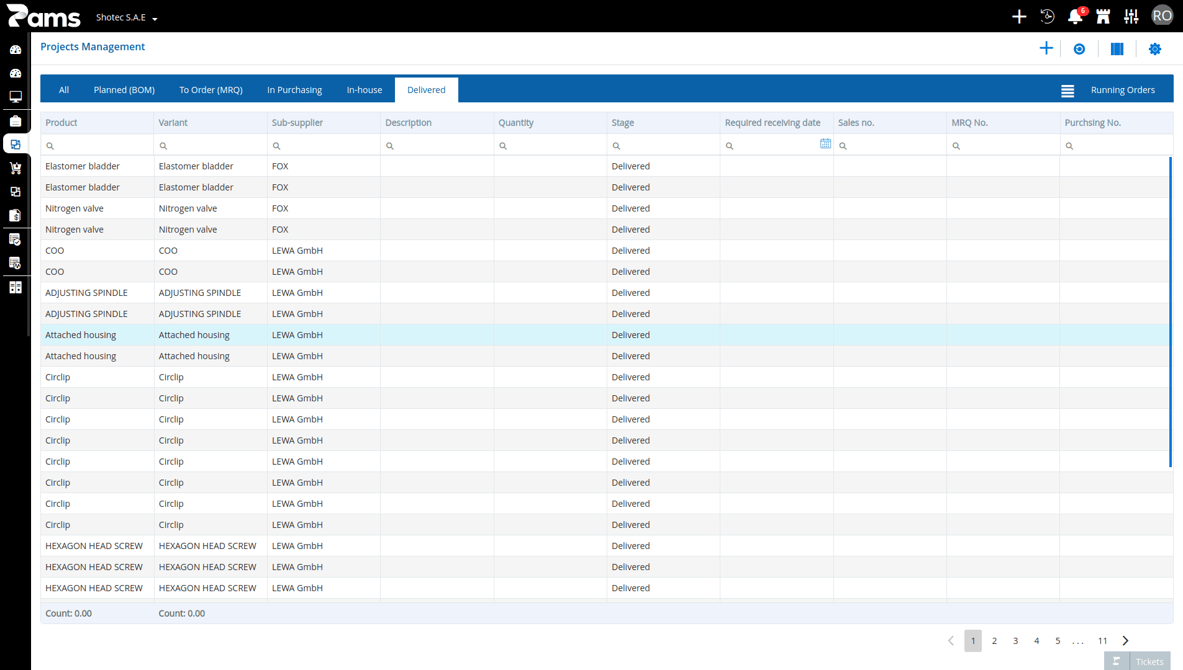
Task: Add new project with blue plus icon
Action: (x=1046, y=48)
